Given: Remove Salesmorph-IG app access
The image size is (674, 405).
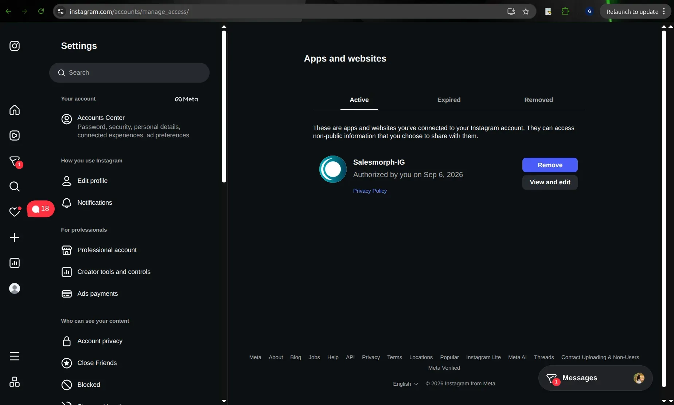Looking at the screenshot, I should coord(550,165).
